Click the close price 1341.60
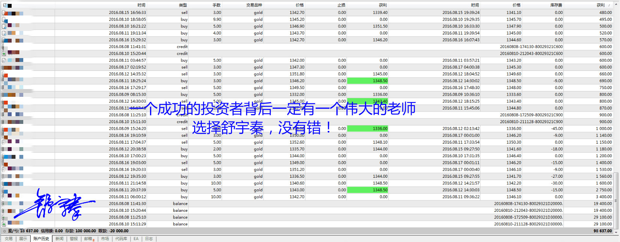The height and width of the screenshot is (242, 620). coord(513,149)
